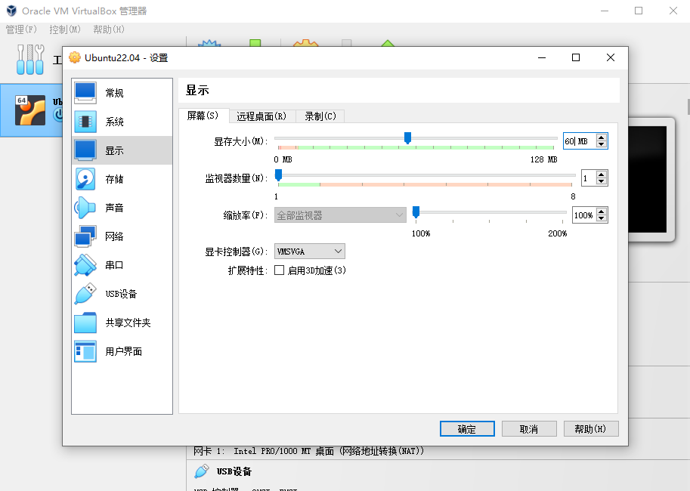Screen dimensions: 690x491
Task: Click the 显存大小 MB input field
Action: pyautogui.click(x=578, y=141)
